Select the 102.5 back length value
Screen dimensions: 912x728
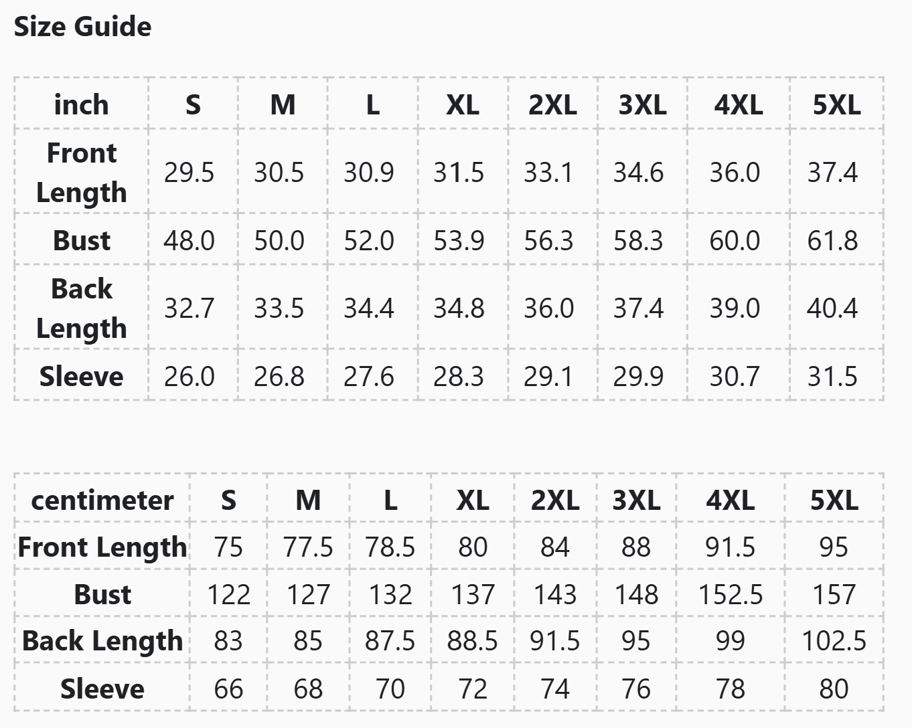coord(834,641)
